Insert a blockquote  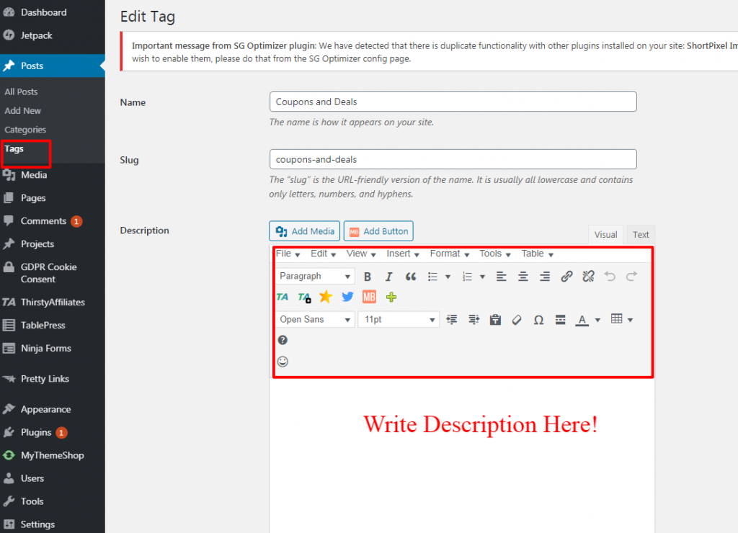point(412,277)
